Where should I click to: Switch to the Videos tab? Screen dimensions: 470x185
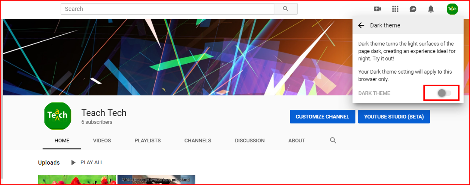(x=102, y=141)
